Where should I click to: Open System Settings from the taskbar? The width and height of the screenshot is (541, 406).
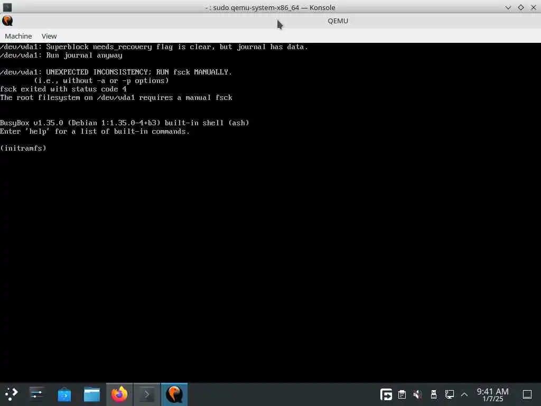(36, 394)
